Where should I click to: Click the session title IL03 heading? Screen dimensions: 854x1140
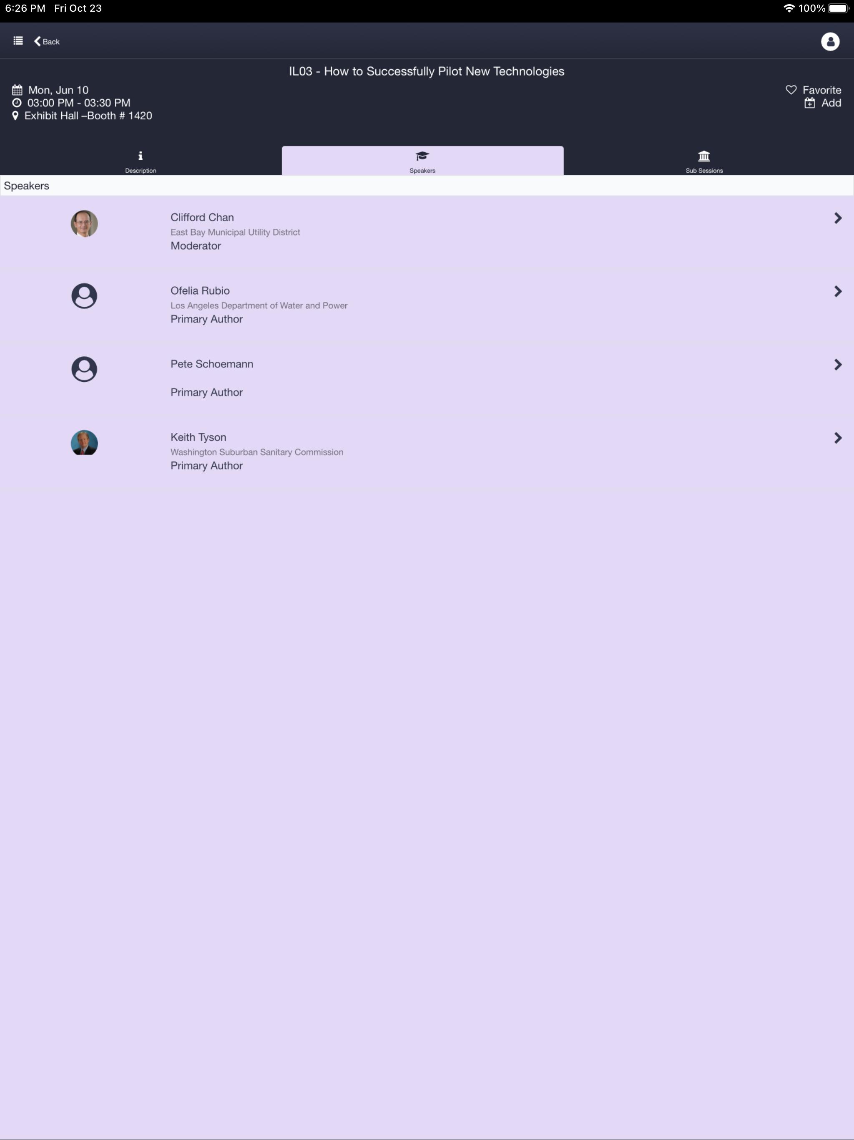click(x=427, y=71)
